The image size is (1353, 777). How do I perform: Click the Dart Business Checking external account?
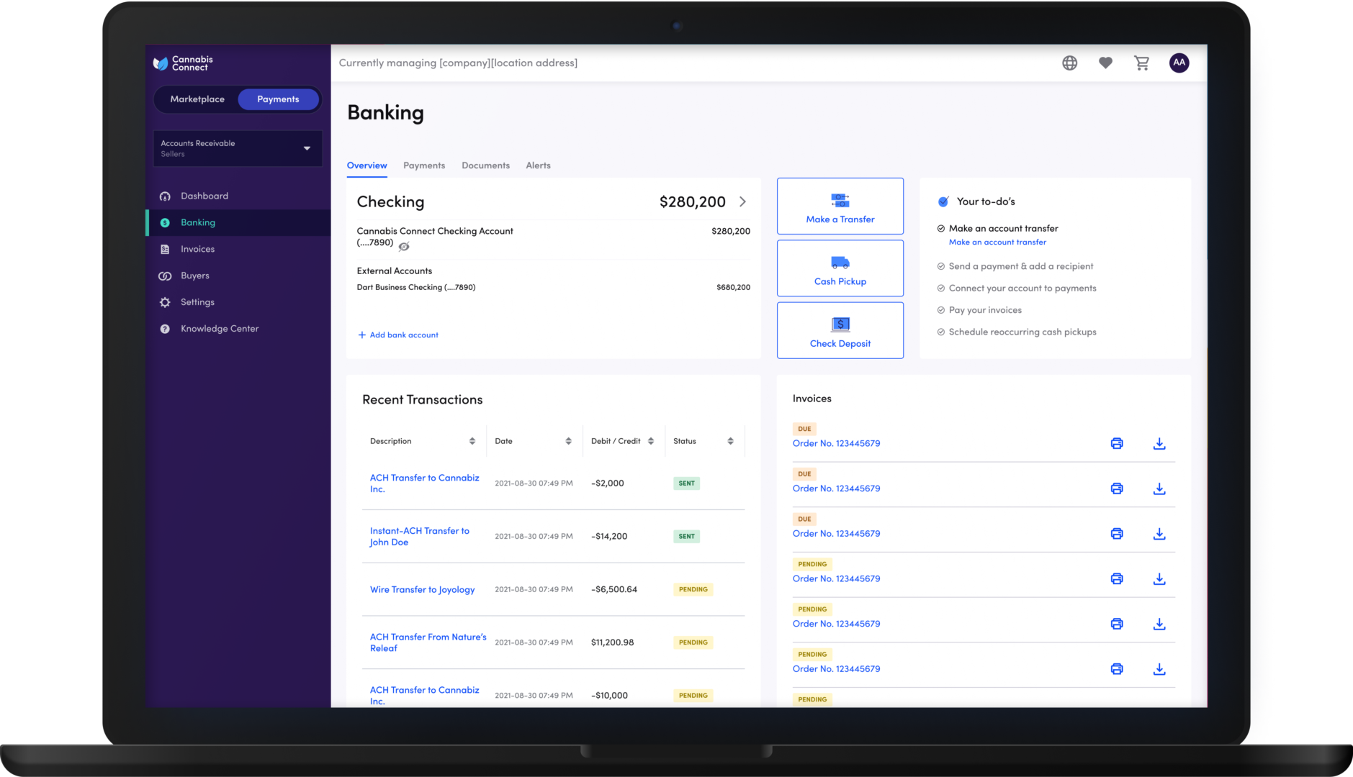coord(416,287)
